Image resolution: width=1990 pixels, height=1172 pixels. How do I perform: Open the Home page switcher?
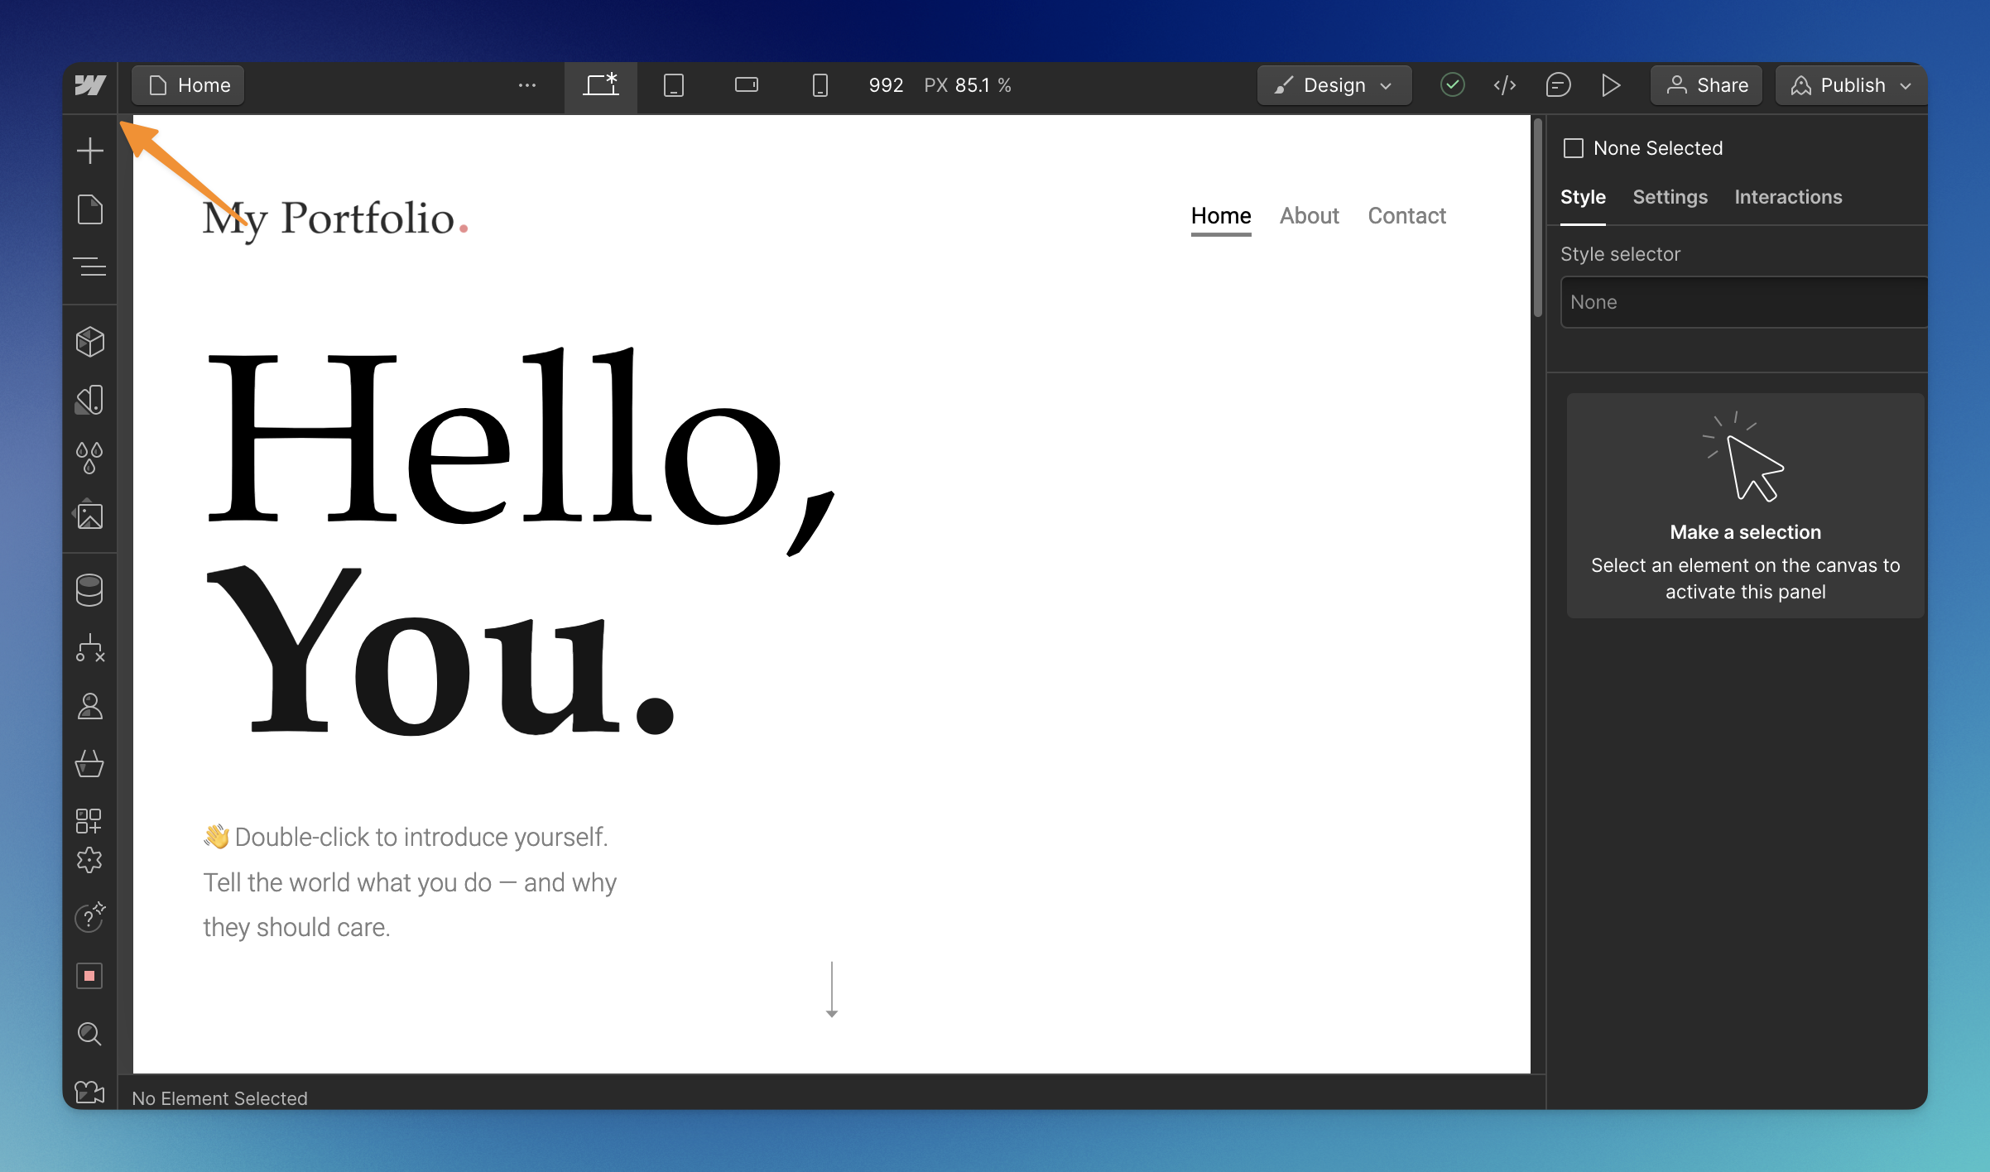(189, 85)
